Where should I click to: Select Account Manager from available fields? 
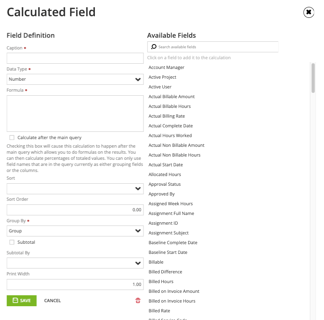click(166, 67)
